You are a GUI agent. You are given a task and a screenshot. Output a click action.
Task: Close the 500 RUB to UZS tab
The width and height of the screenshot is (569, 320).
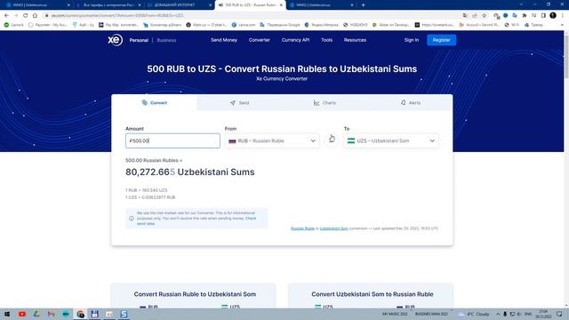(281, 5)
